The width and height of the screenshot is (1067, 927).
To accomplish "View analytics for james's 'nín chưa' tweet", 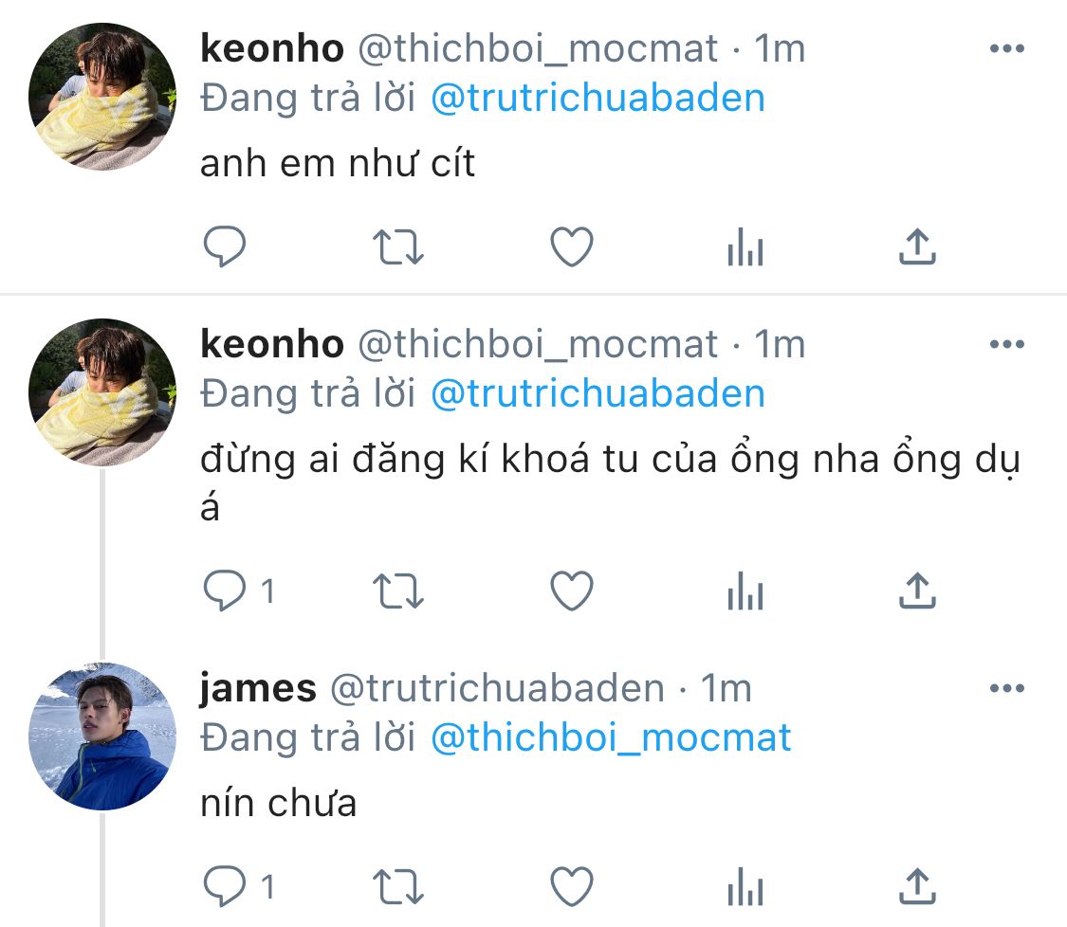I will 745,886.
